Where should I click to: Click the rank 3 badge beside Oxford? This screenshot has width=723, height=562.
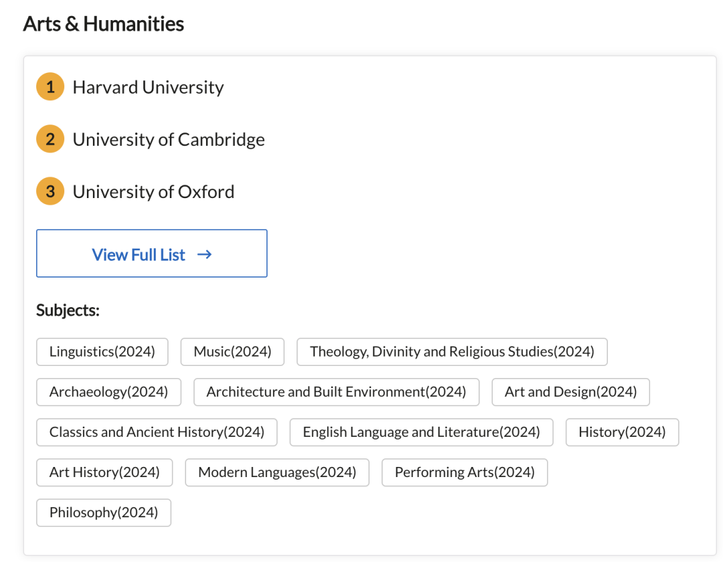coord(50,191)
